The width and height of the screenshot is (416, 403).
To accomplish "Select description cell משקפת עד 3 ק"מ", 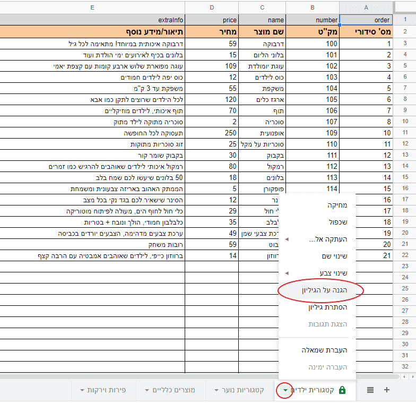I will click(x=92, y=88).
